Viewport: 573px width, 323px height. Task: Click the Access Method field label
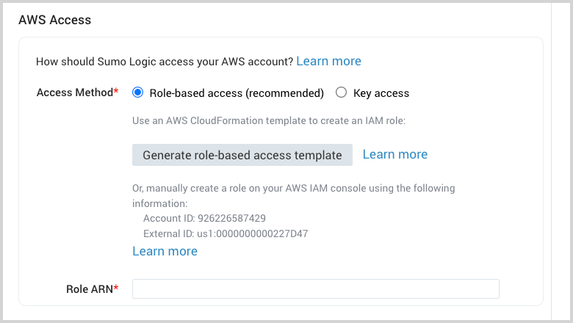pyautogui.click(x=74, y=92)
